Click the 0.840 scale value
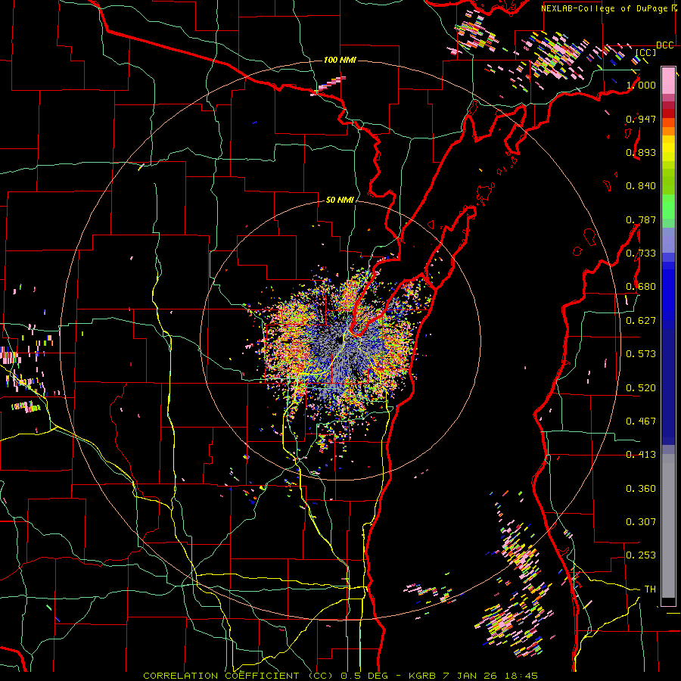The height and width of the screenshot is (681, 681). tap(641, 186)
